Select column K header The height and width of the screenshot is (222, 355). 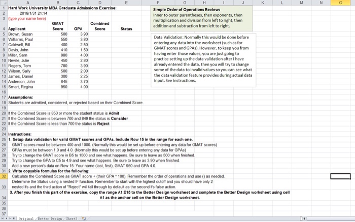[x=263, y=3]
